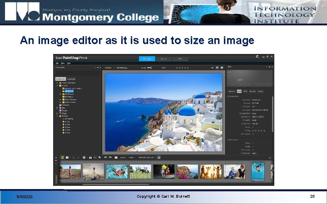Open the Help menu

coord(69,63)
